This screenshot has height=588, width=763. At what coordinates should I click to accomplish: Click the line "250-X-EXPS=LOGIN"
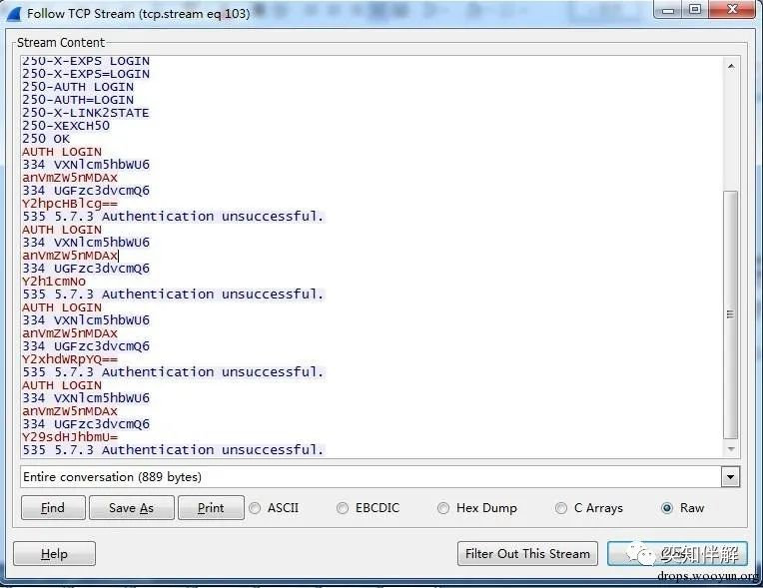[x=86, y=74]
